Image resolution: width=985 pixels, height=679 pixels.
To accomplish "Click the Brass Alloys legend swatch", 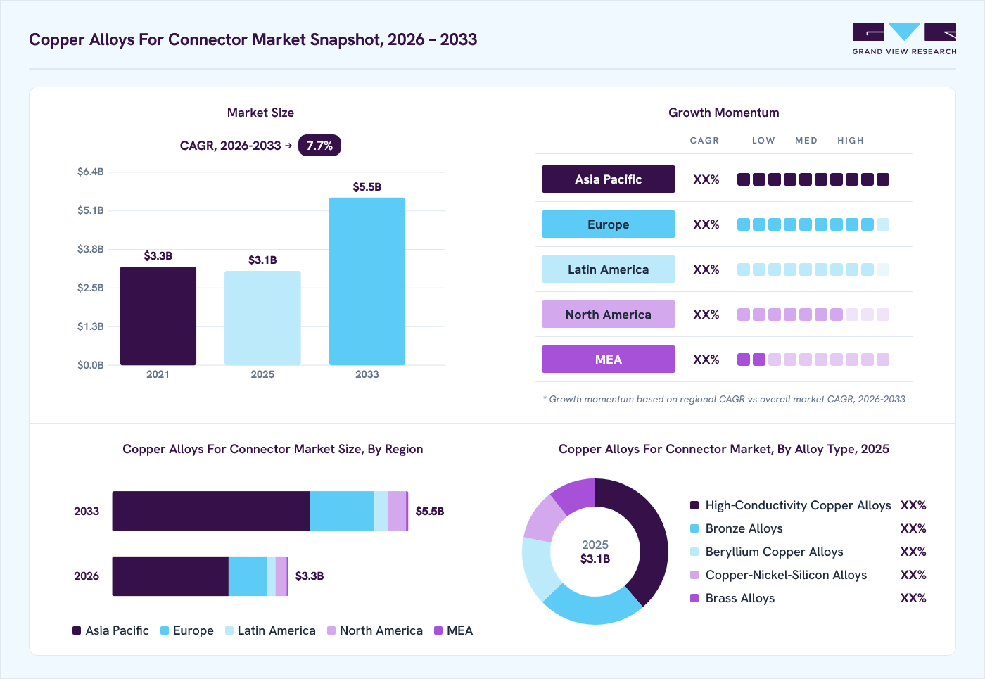I will click(694, 598).
